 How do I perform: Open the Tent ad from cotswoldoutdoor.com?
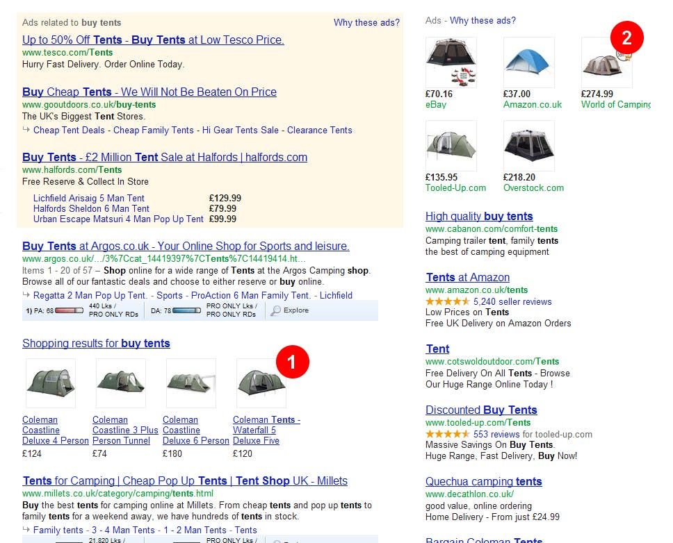437,349
